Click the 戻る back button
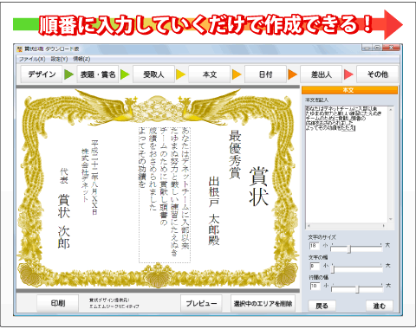This screenshot has height=329, width=416. (322, 306)
